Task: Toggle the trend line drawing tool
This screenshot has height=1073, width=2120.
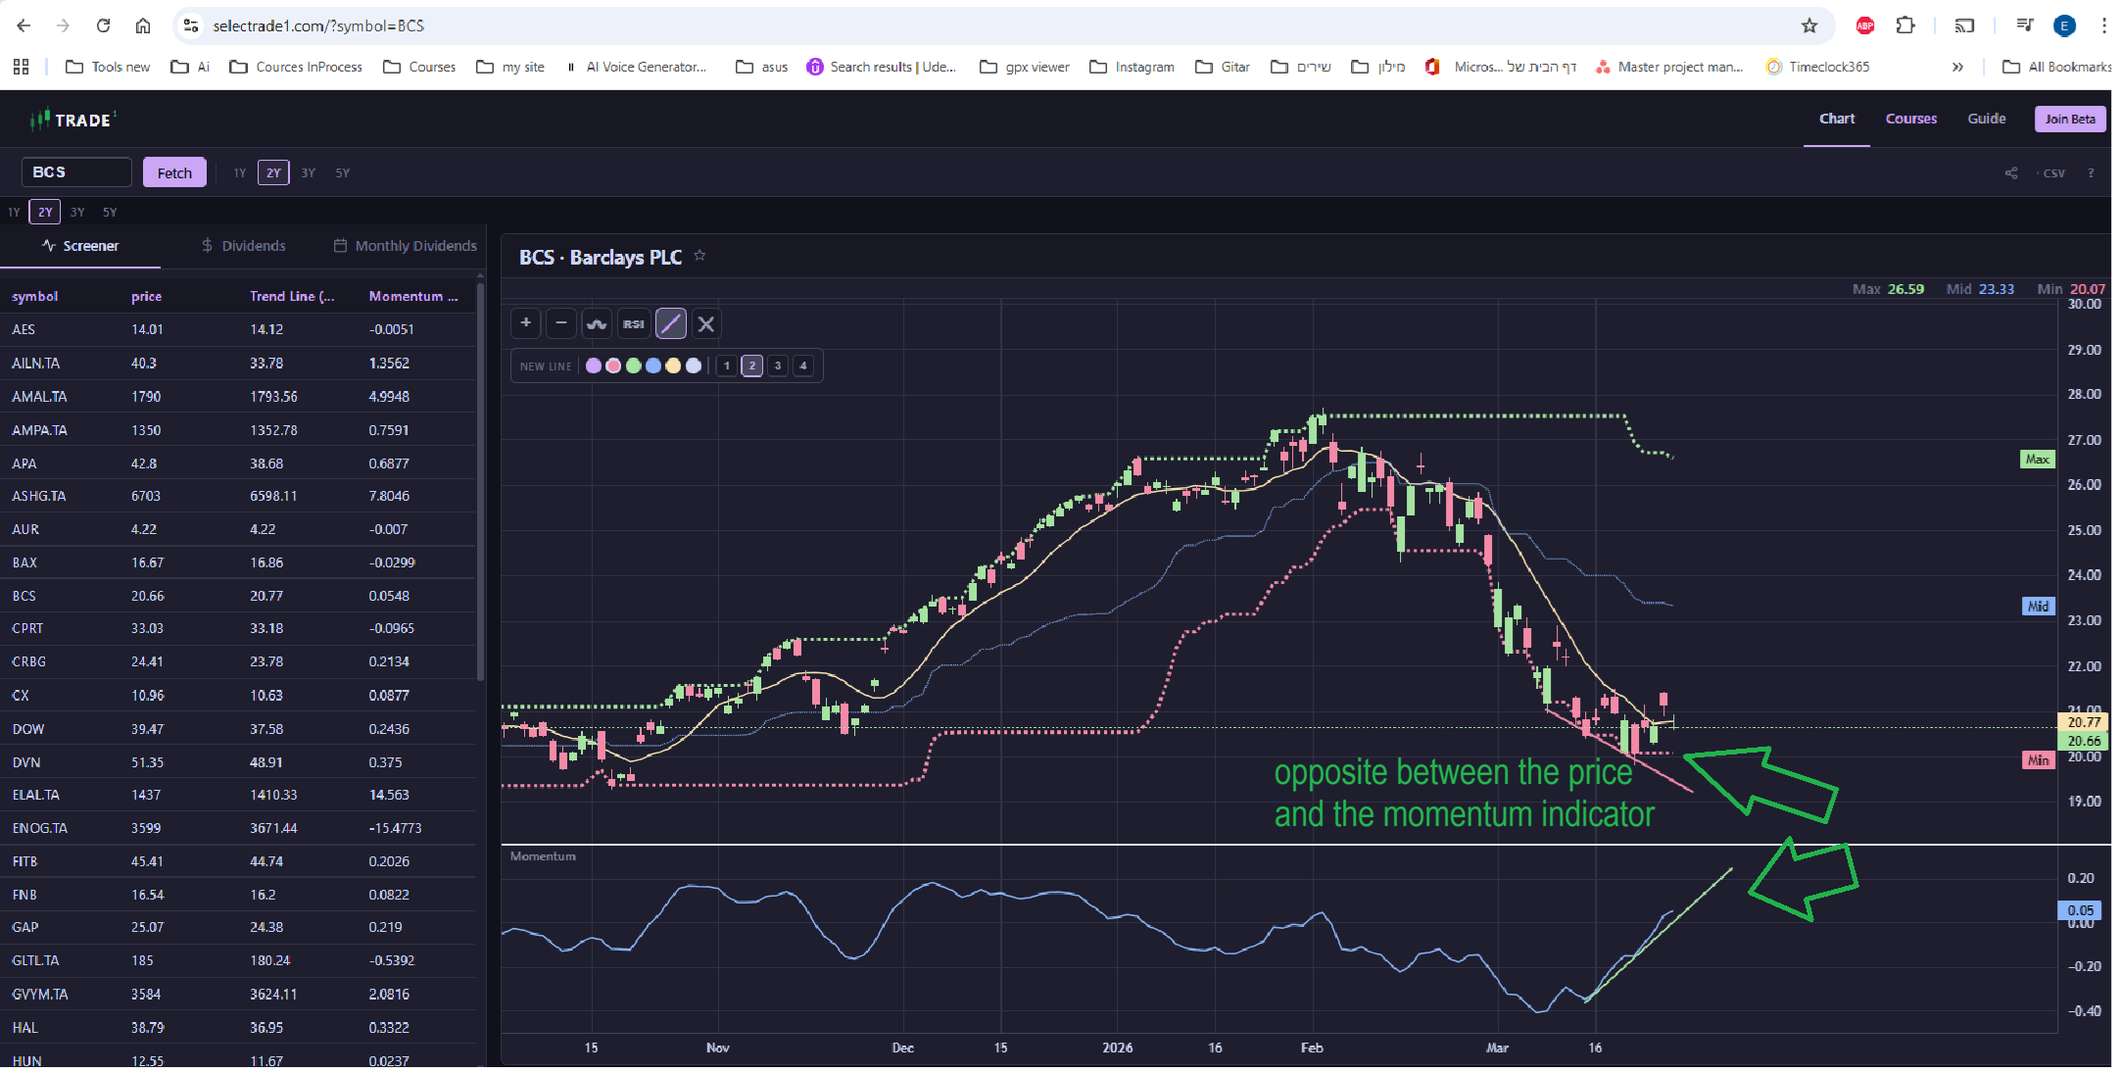Action: pos(671,323)
